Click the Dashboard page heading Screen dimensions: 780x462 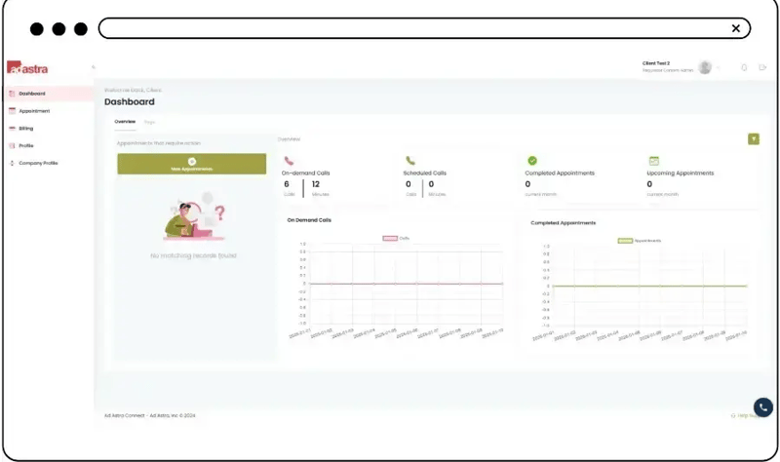pyautogui.click(x=130, y=102)
